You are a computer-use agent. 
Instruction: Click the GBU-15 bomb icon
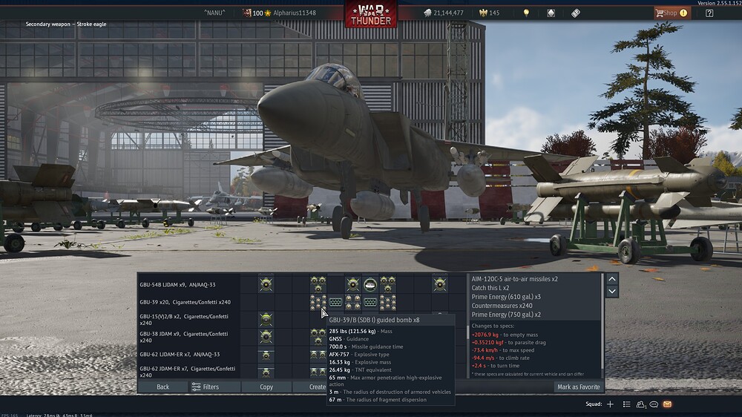point(266,320)
